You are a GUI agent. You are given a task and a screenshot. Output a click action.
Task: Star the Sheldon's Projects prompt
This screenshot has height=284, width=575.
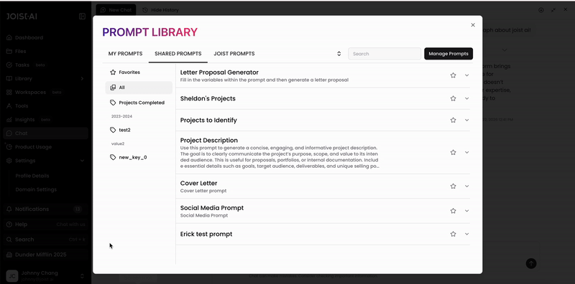(453, 98)
